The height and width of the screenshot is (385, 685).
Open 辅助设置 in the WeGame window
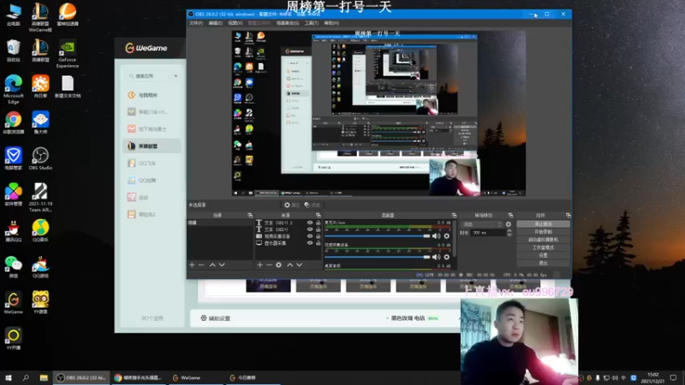216,318
